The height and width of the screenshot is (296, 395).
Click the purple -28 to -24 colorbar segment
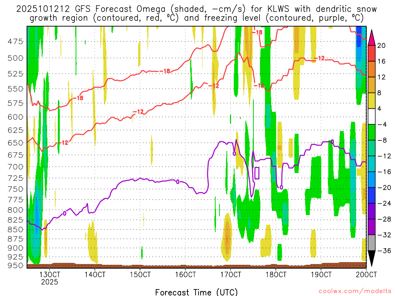pos(371,211)
